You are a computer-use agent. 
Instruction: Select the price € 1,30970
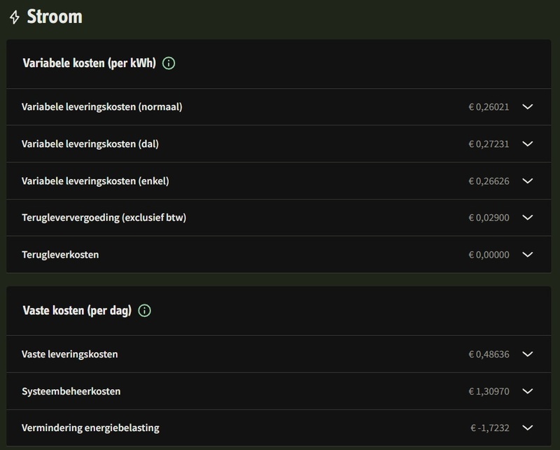click(x=489, y=391)
